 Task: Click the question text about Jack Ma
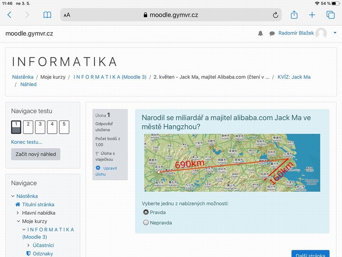pyautogui.click(x=226, y=122)
